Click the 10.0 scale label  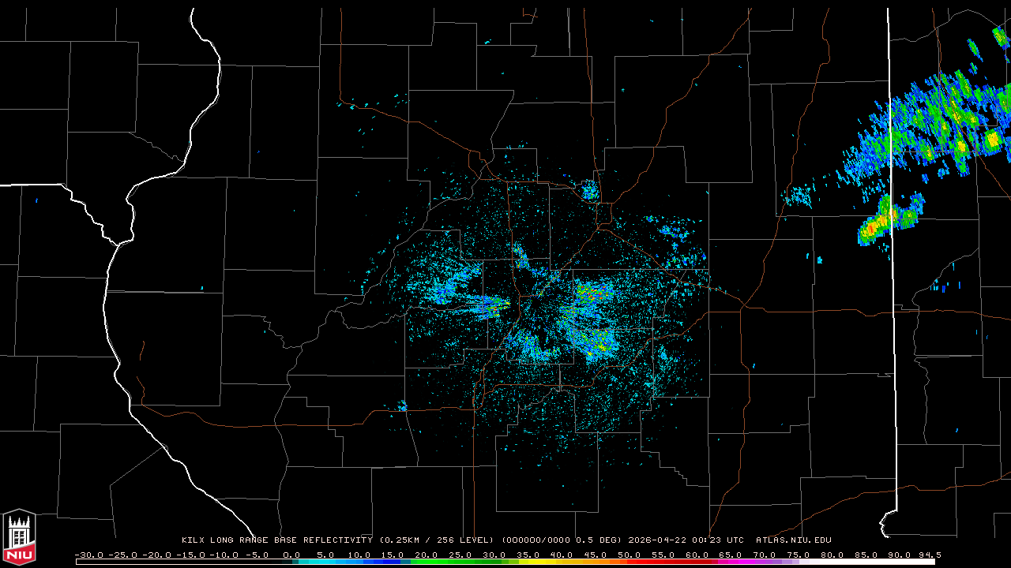pyautogui.click(x=359, y=555)
